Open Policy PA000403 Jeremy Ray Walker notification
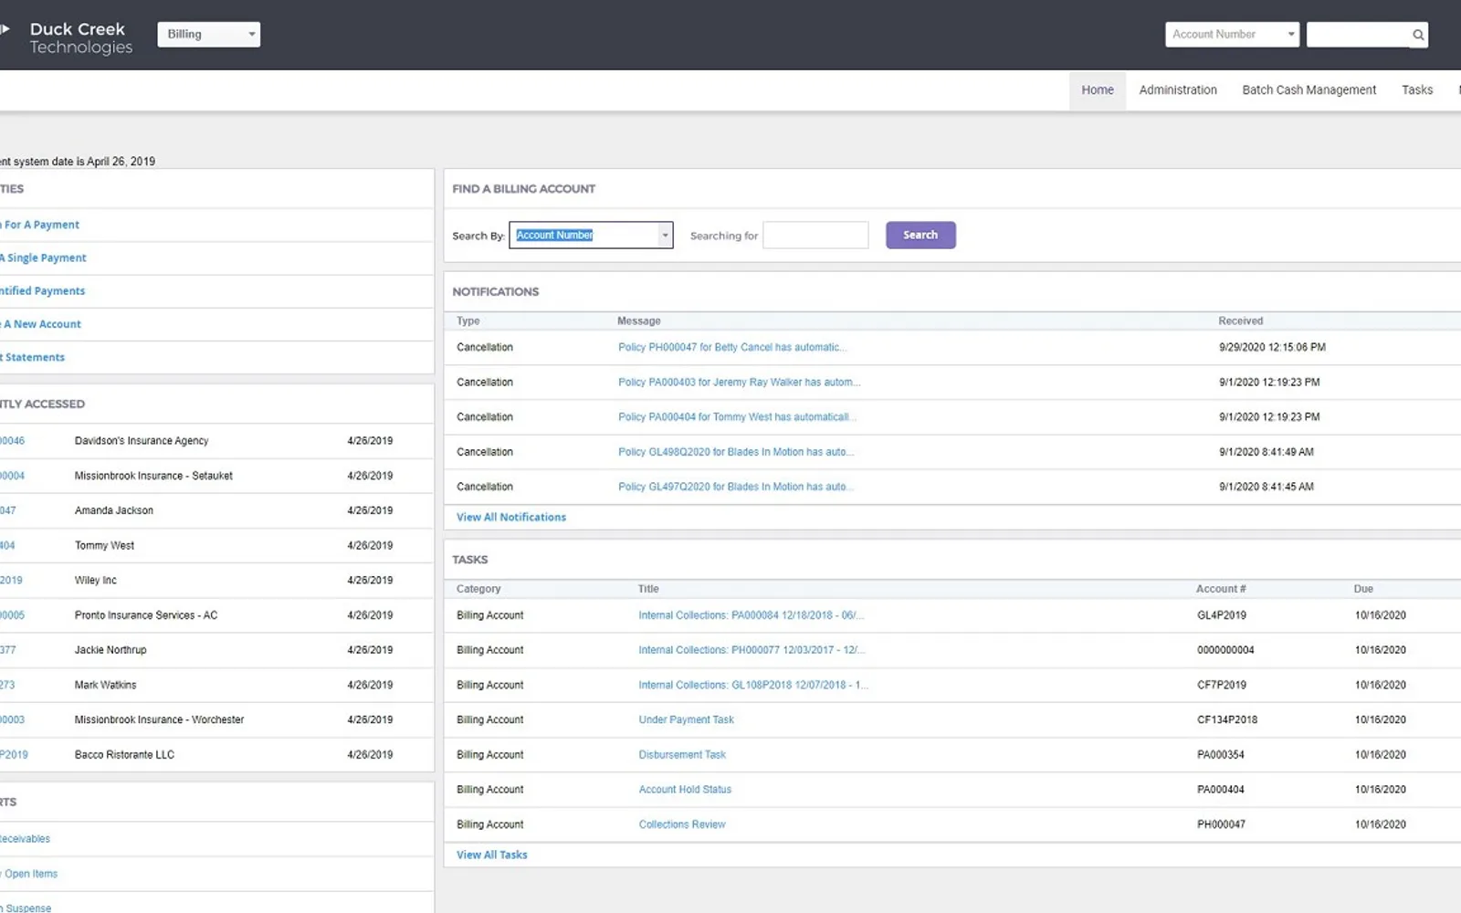Screen dimensions: 1461x913 point(739,383)
